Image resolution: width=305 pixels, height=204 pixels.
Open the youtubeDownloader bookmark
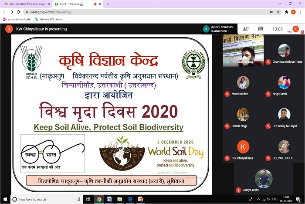[x=17, y=19]
